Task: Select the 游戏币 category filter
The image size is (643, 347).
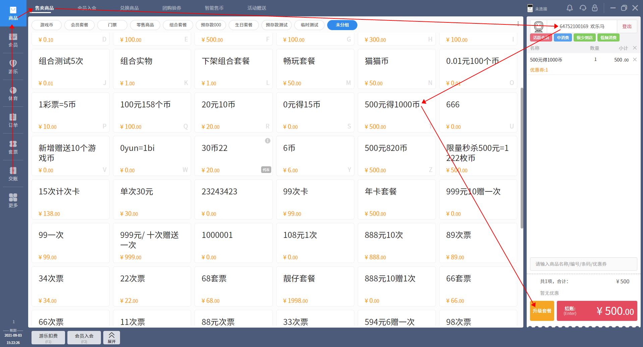Action: [47, 25]
